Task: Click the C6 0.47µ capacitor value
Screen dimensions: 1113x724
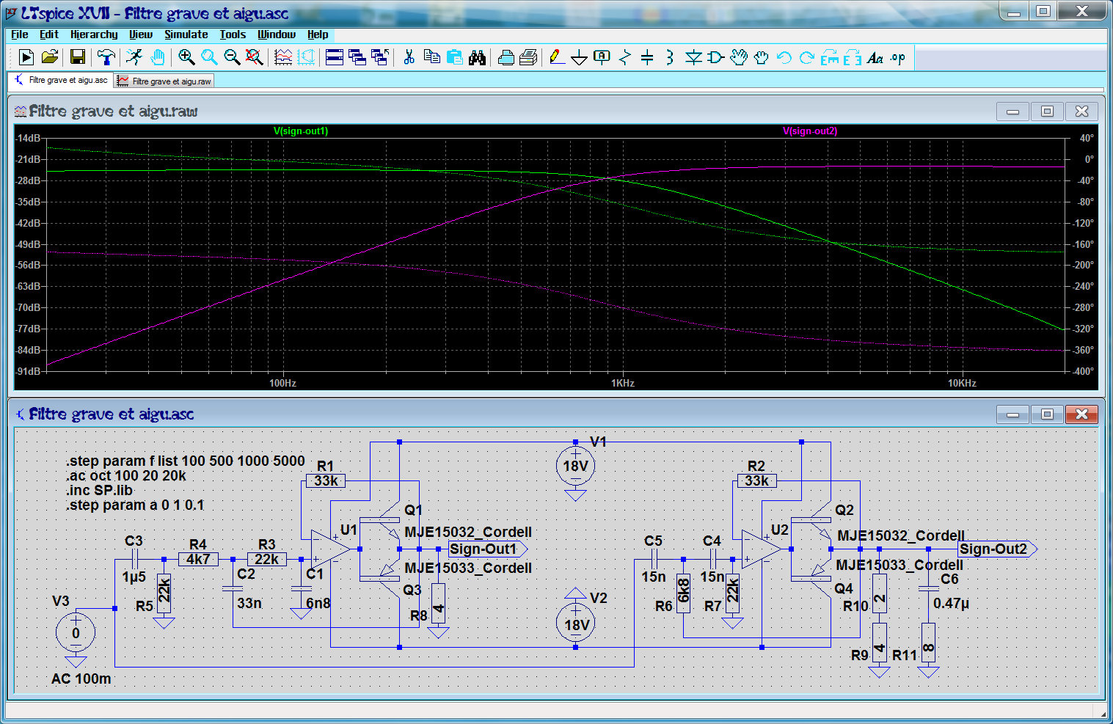Action: tap(951, 603)
